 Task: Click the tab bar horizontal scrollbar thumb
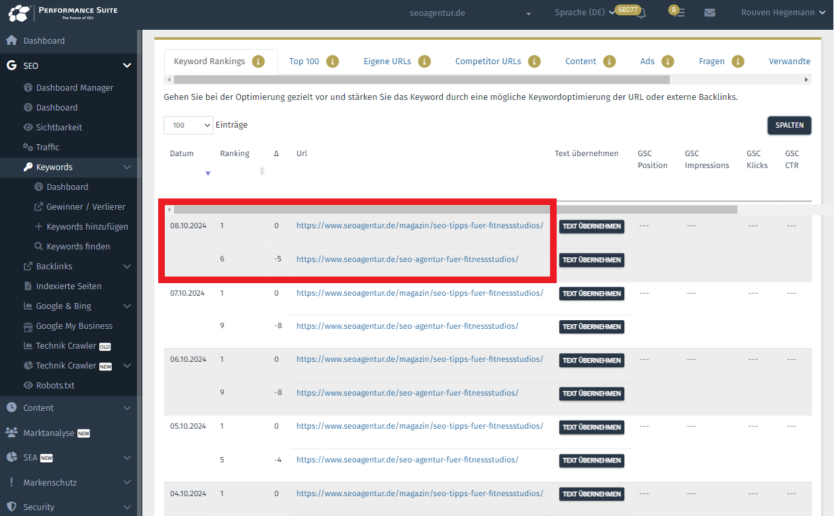click(x=422, y=79)
